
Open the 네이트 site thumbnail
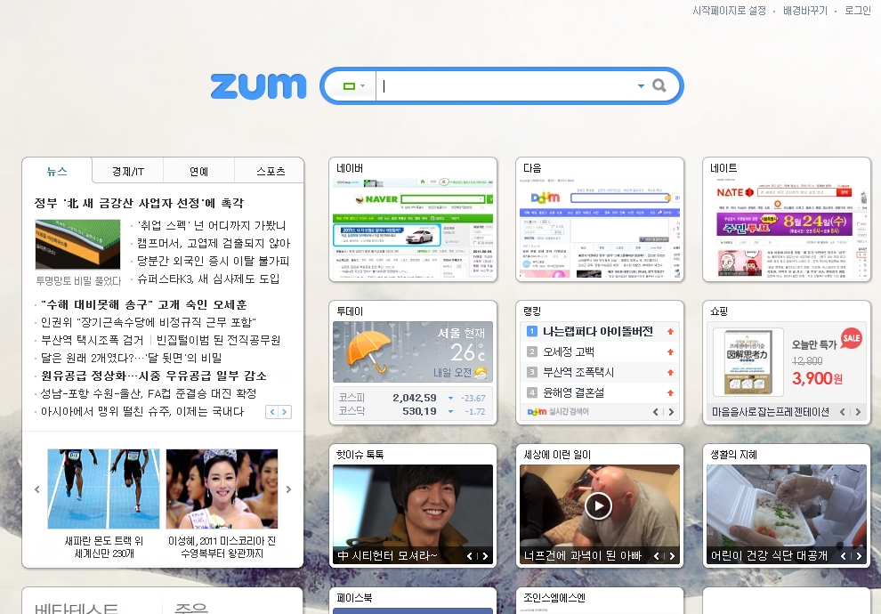pos(787,230)
